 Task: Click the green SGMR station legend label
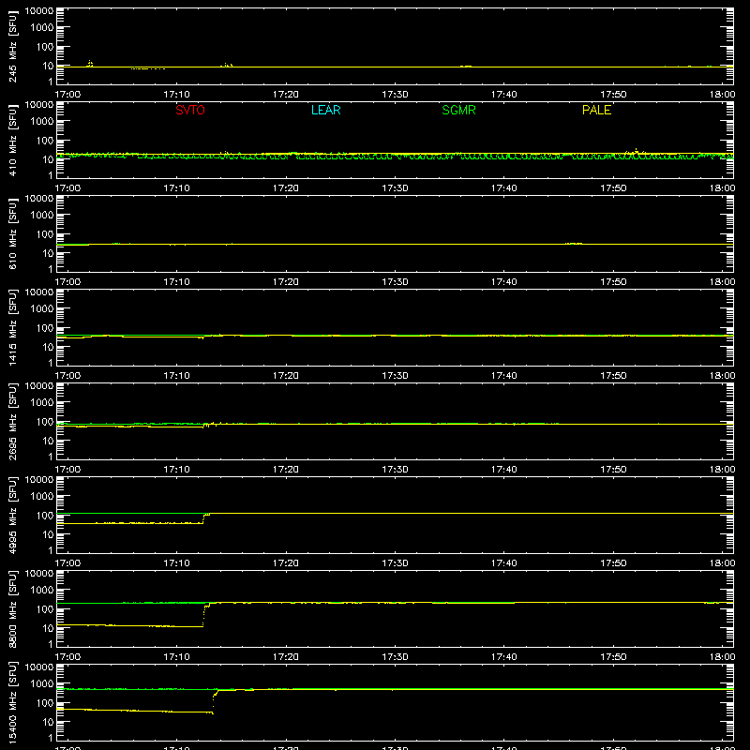tap(458, 110)
